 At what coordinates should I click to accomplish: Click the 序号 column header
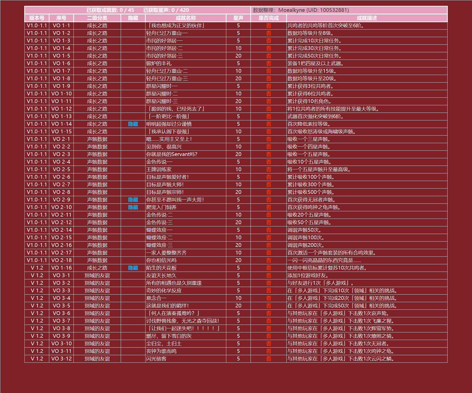click(61, 18)
